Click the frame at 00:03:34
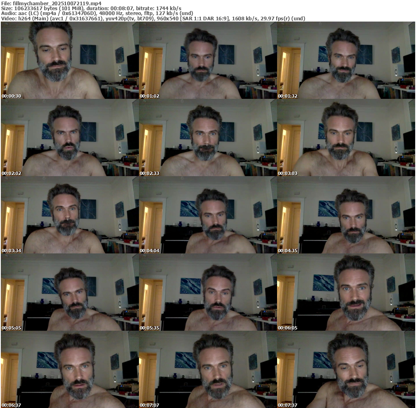The height and width of the screenshot is (408, 416). click(70, 215)
